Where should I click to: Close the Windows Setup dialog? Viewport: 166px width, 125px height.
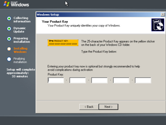pos(163,14)
